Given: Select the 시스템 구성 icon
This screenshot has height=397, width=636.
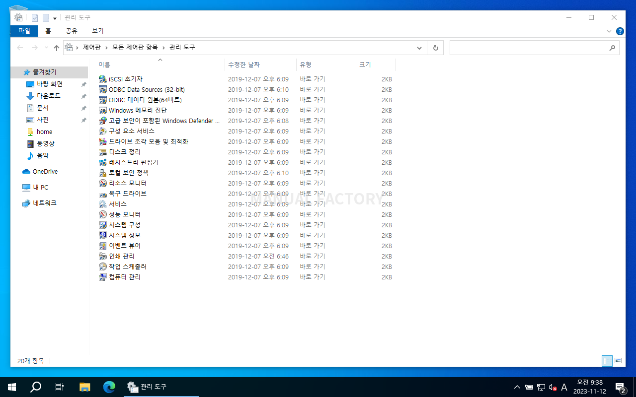Looking at the screenshot, I should (x=103, y=225).
